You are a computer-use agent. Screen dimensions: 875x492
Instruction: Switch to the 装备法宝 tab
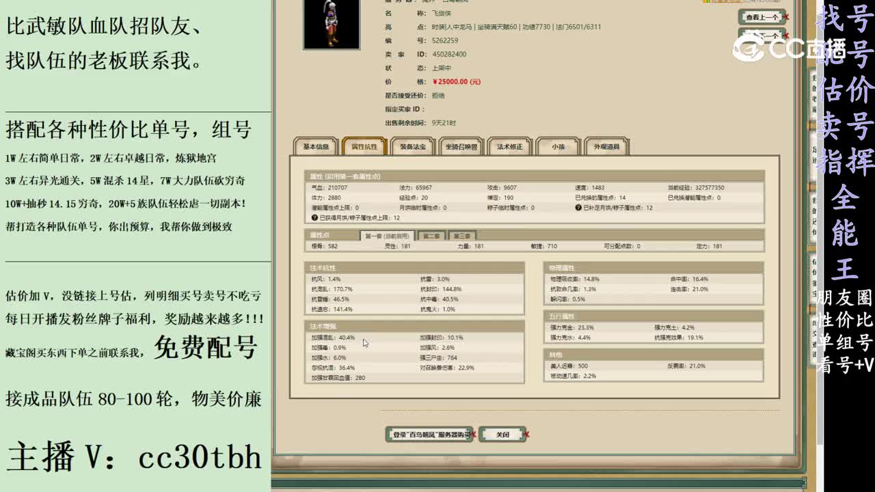pos(413,147)
